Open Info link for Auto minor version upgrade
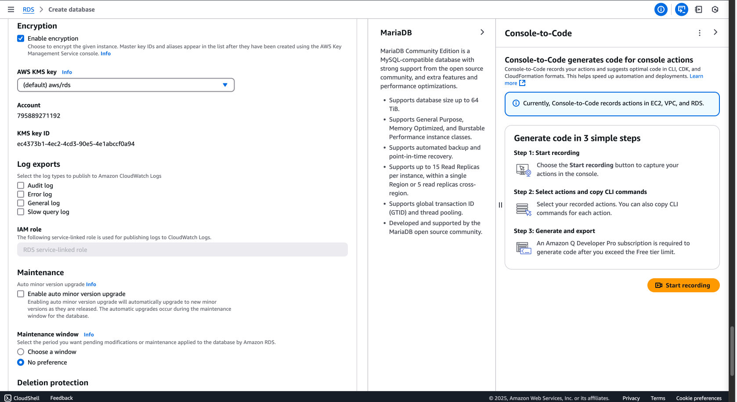Screen dimensions: 737x402 coord(91,284)
